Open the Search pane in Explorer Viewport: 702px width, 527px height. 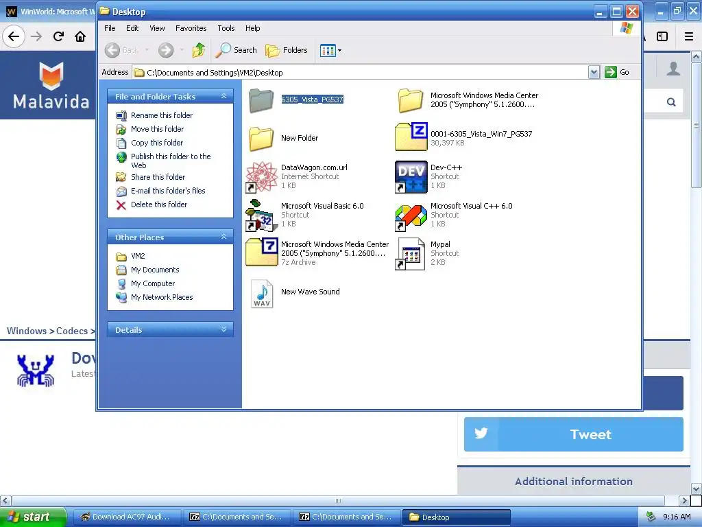[236, 50]
